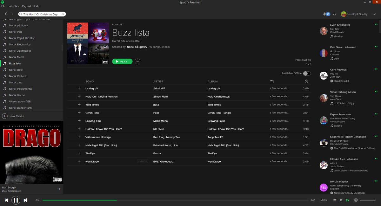The height and width of the screenshot is (206, 381).
Task: Pause the current song
Action: coord(16,200)
